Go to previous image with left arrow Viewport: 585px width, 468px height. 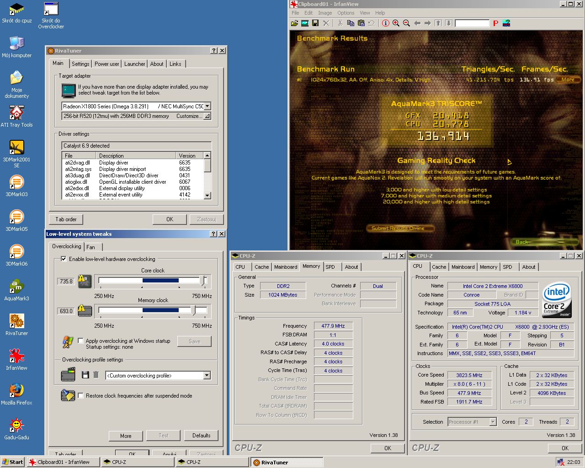tap(417, 23)
